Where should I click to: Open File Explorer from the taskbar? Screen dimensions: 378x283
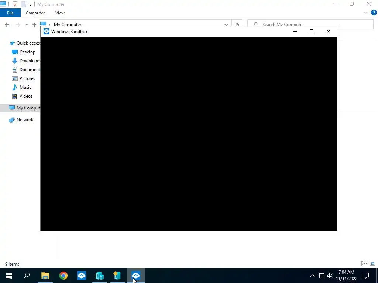tap(45, 276)
